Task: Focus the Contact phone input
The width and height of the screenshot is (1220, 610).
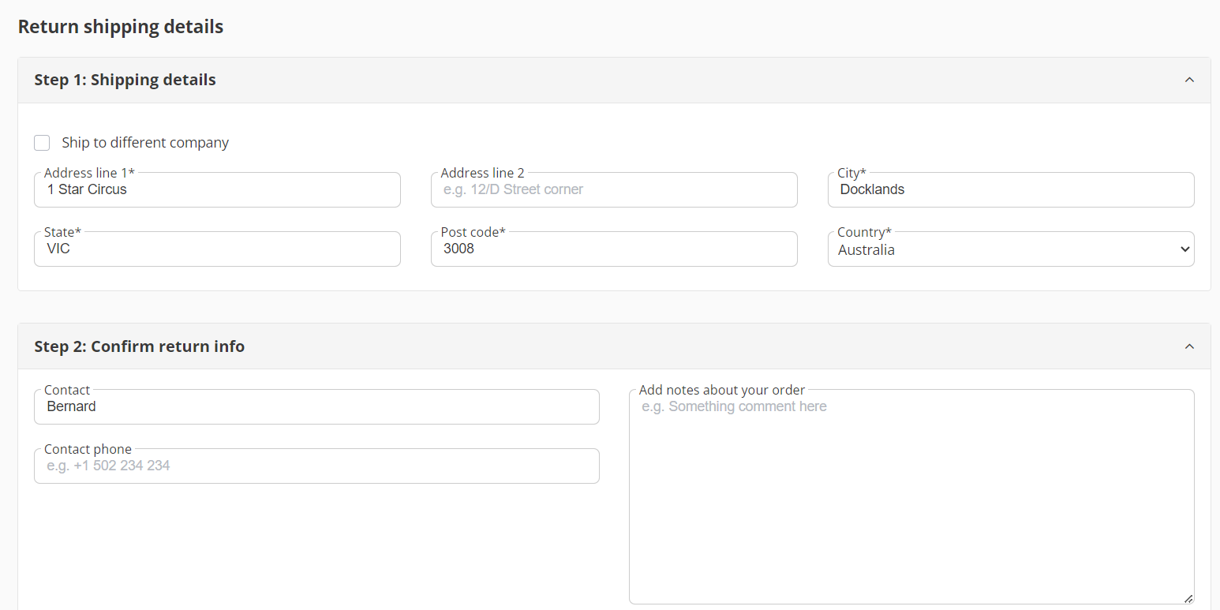Action: coord(316,466)
